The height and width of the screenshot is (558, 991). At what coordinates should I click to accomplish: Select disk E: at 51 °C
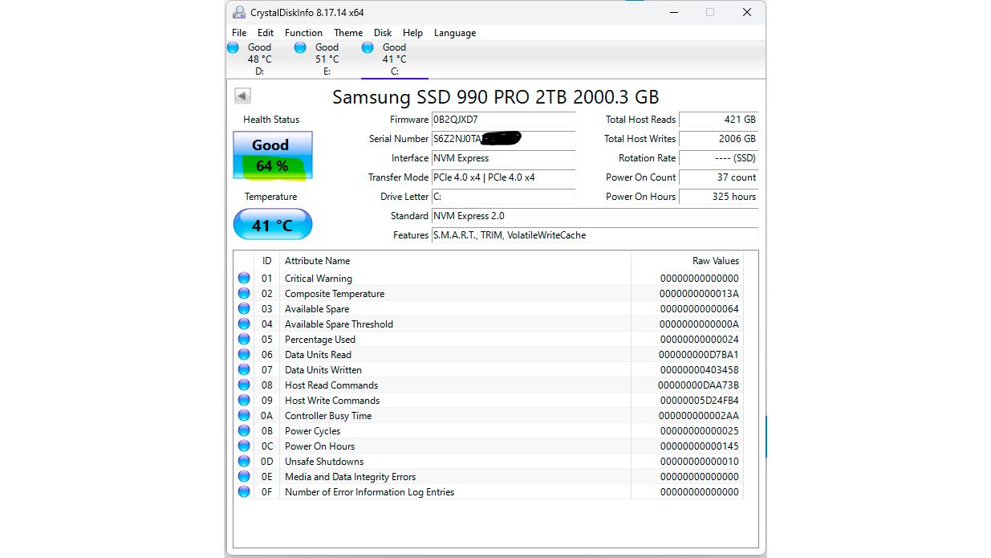point(327,59)
